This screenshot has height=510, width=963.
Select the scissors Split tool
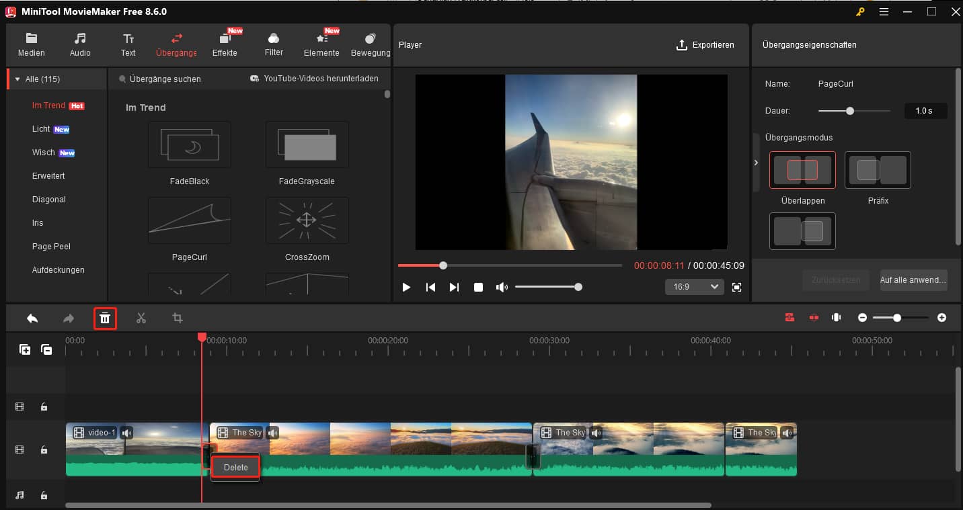(141, 317)
